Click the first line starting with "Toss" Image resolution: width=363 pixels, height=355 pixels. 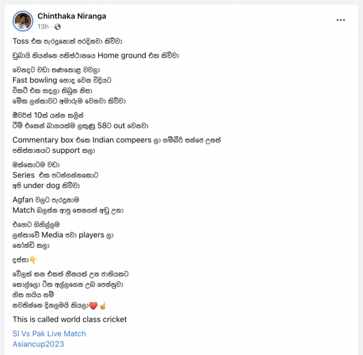pos(67,41)
